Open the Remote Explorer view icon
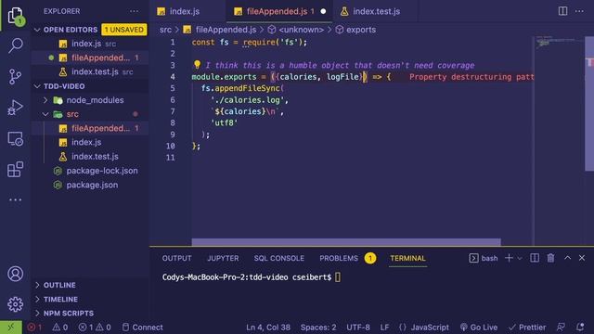 (15, 138)
